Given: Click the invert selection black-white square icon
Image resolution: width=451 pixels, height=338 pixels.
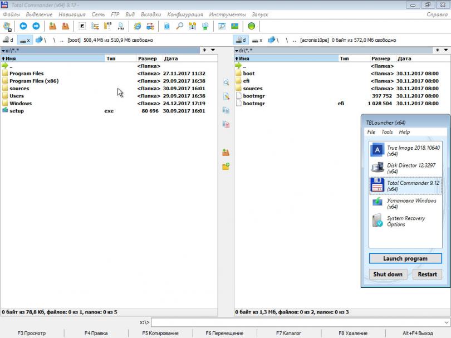Looking at the screenshot, I should point(82,26).
